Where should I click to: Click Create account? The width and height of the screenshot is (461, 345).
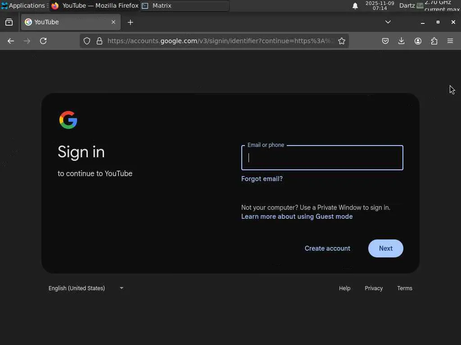pyautogui.click(x=327, y=248)
